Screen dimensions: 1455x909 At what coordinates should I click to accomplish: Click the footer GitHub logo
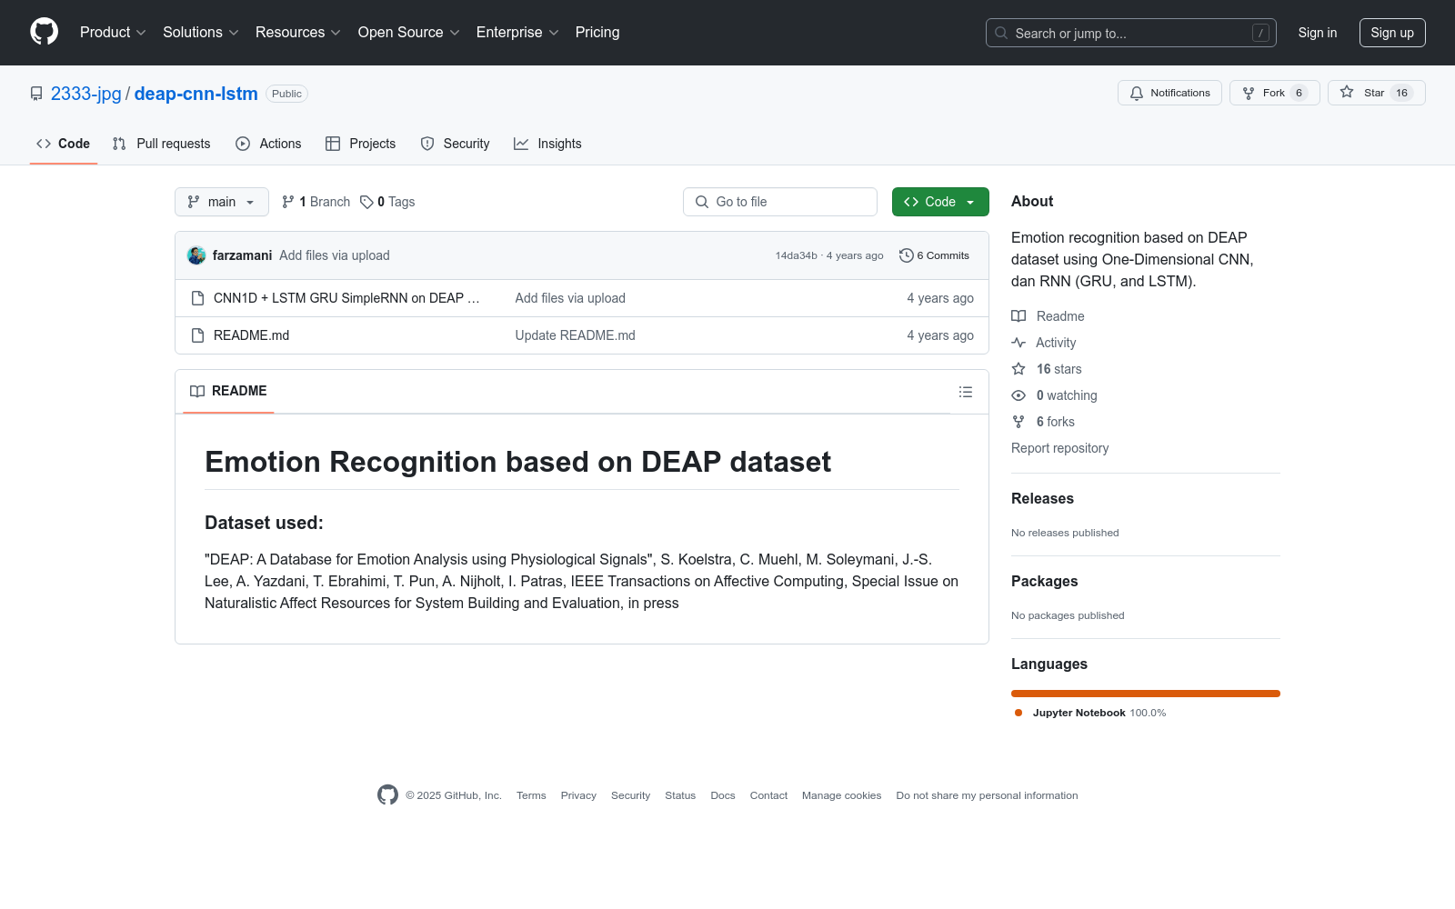(387, 795)
